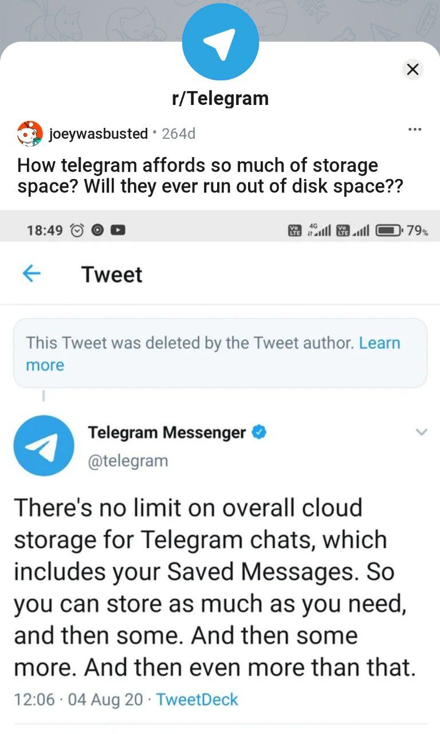Tap the blue verified badge
Screen dimensions: 440x734
[x=259, y=432]
